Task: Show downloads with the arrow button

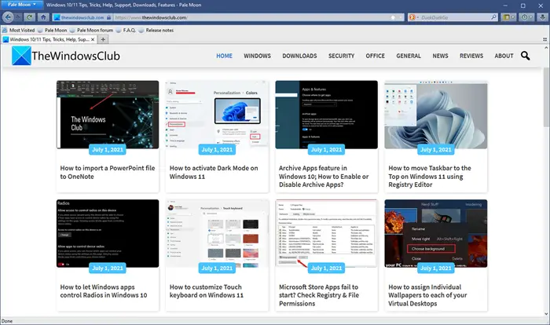Action: 542,17
